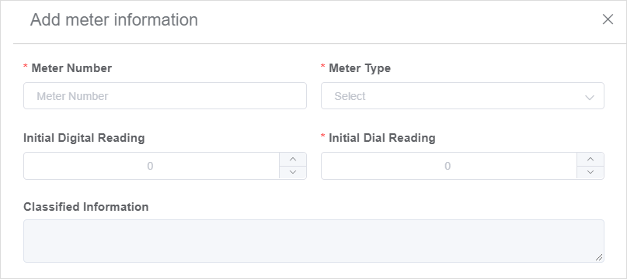Click inside the Initial Digital Reading field
Image resolution: width=627 pixels, height=279 pixels.
tap(152, 166)
